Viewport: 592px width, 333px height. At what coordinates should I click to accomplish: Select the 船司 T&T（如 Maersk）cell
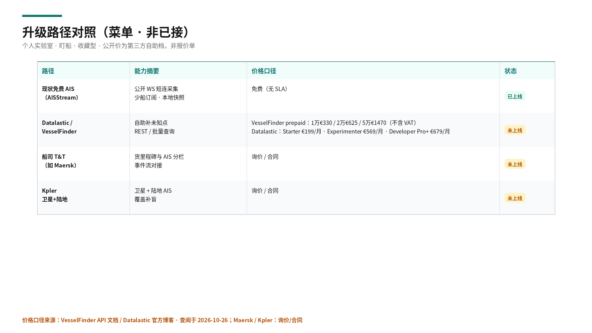pyautogui.click(x=84, y=164)
